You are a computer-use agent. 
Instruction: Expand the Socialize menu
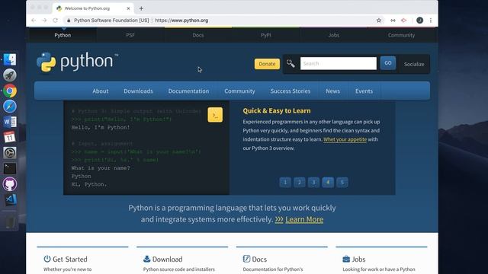click(414, 64)
